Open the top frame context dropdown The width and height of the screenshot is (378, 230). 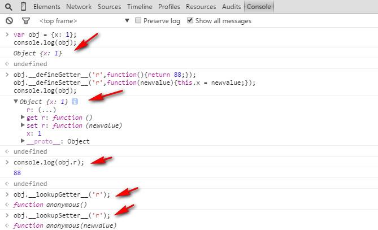point(84,21)
